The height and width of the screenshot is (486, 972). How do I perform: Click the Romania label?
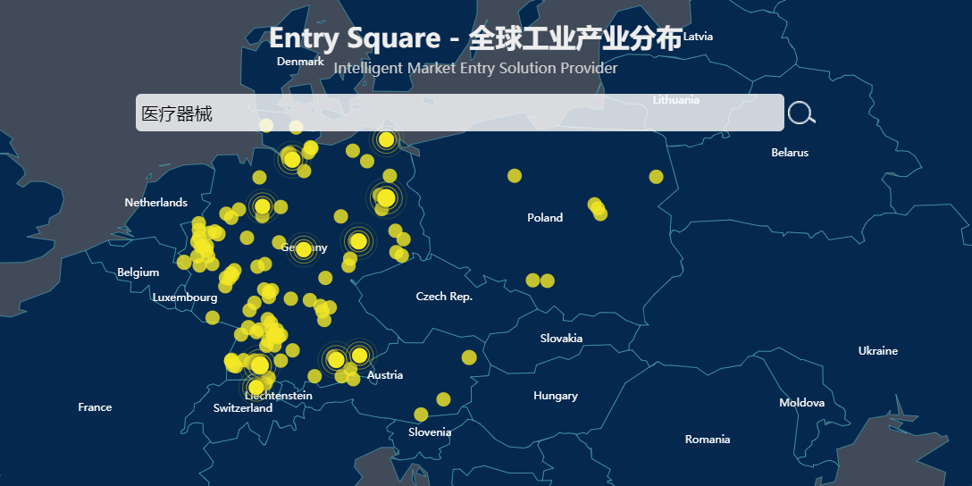(x=708, y=440)
